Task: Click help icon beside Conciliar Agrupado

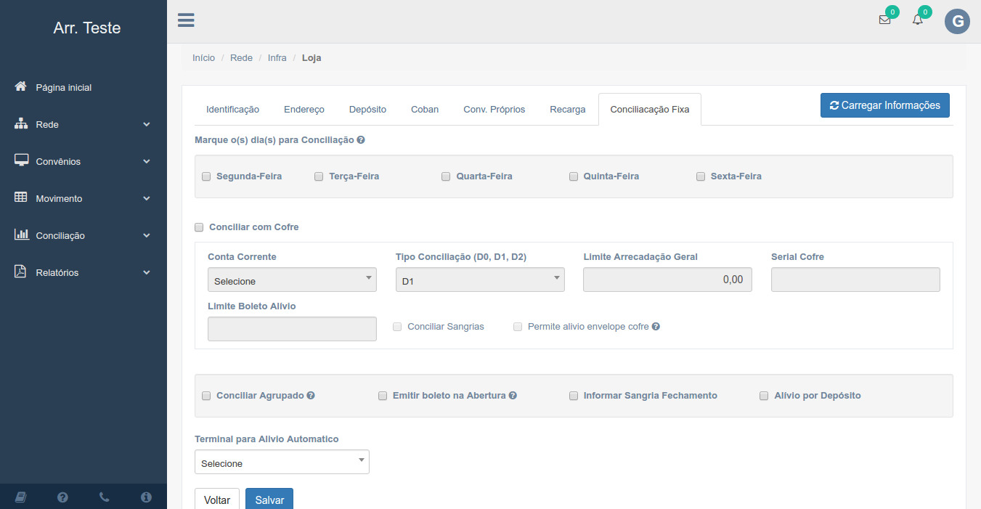Action: pos(311,396)
